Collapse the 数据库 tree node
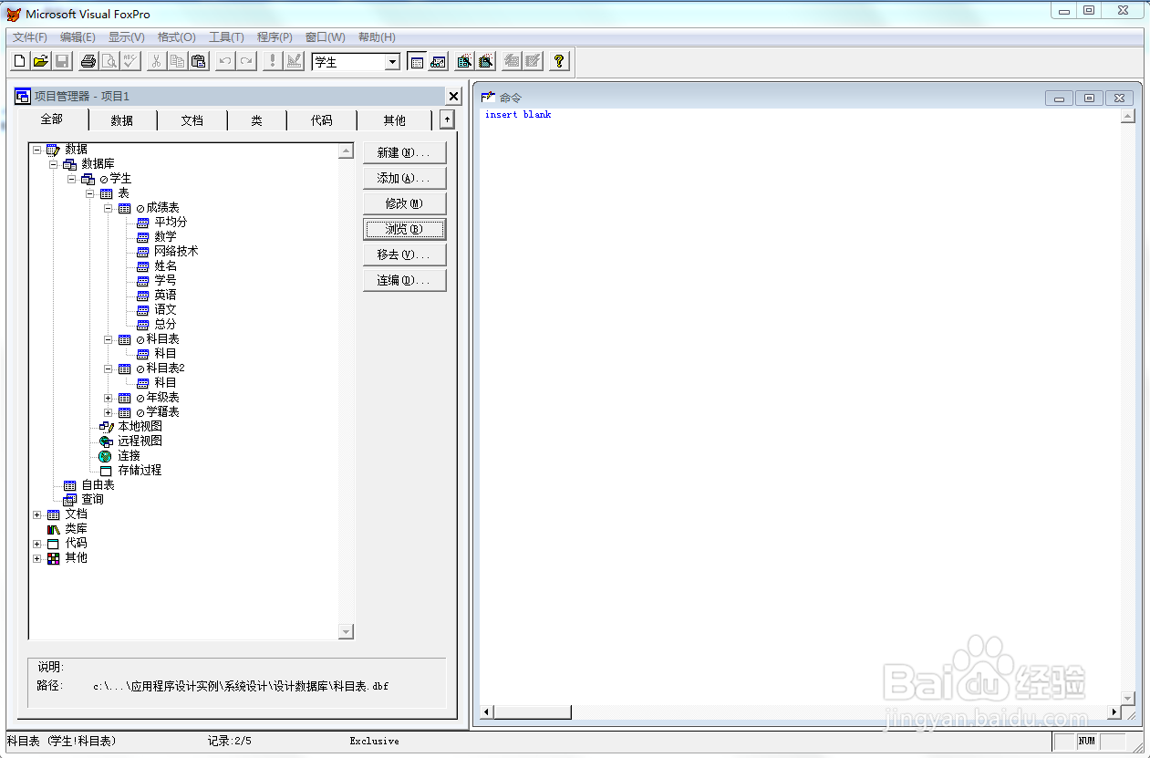This screenshot has width=1150, height=758. point(54,163)
